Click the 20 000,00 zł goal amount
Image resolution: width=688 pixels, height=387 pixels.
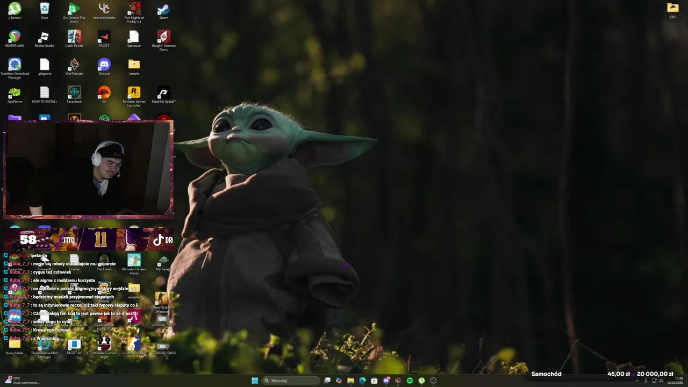(x=655, y=374)
